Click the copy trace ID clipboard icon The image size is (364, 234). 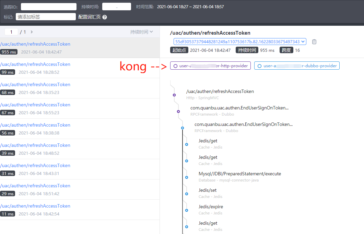[x=314, y=42]
